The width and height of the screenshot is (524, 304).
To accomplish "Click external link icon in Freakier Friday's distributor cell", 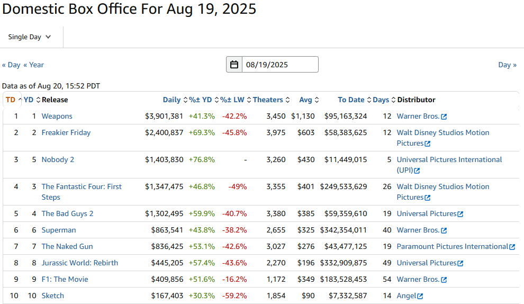I will tap(428, 144).
